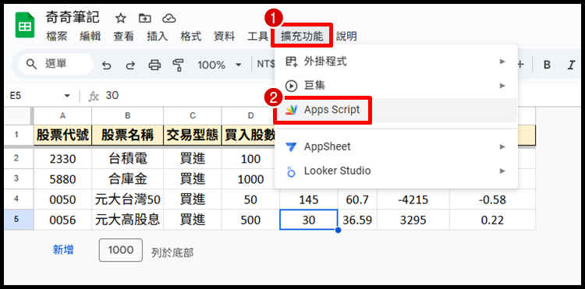Toggle bold formatting
The height and width of the screenshot is (289, 585).
pyautogui.click(x=547, y=65)
